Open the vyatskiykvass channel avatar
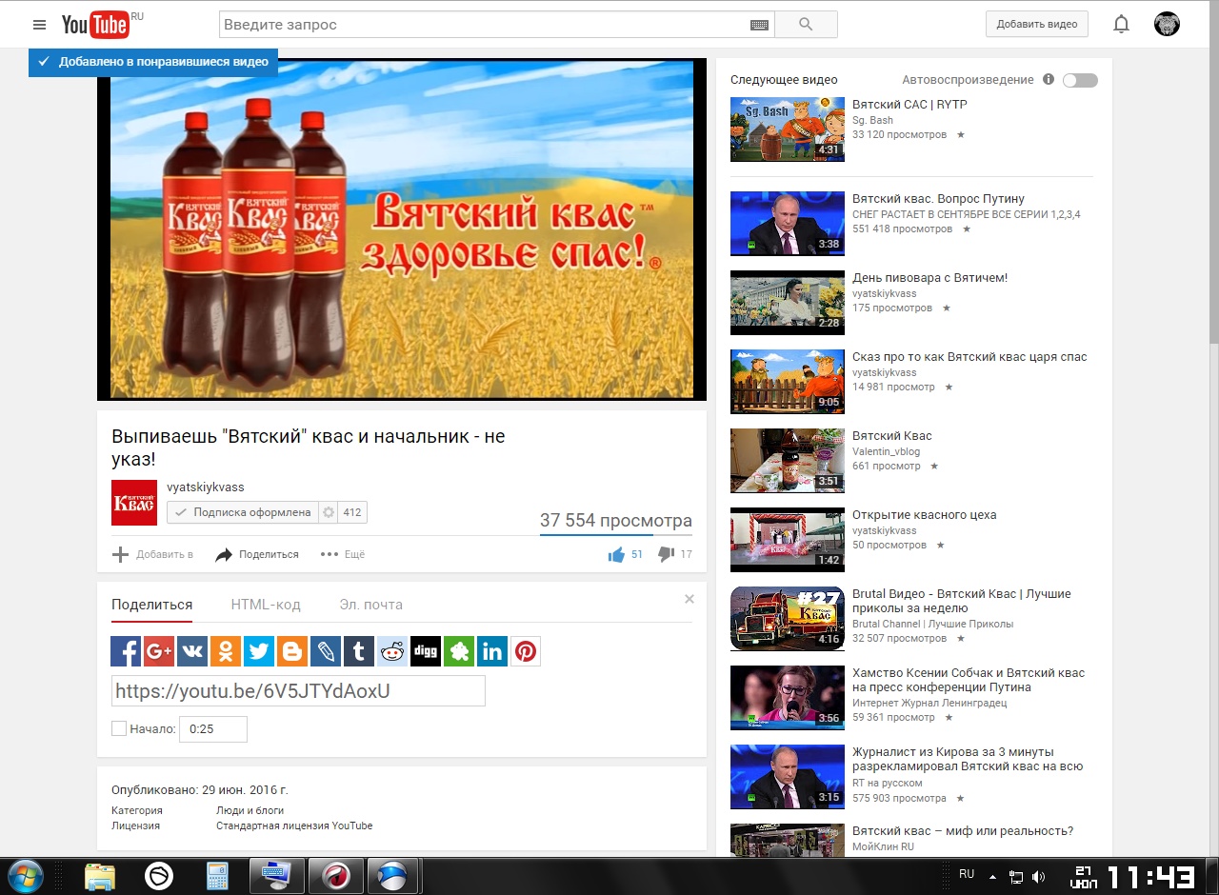This screenshot has height=895, width=1219. point(134,503)
